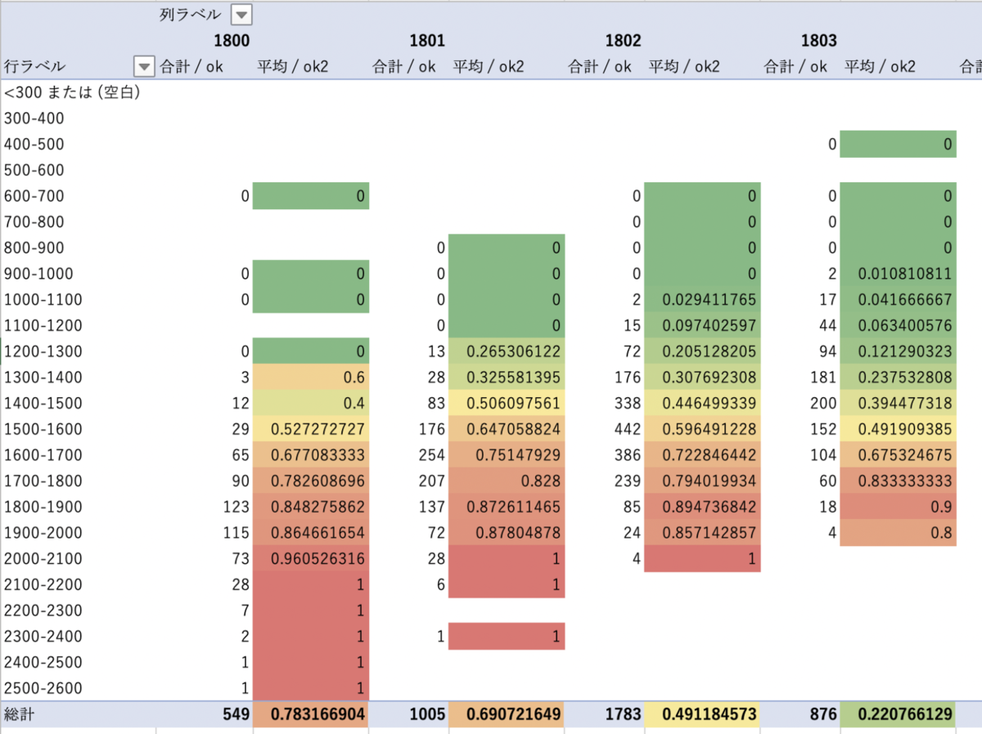Select the cell showing 0.677083333
This screenshot has width=982, height=734.
tap(311, 455)
